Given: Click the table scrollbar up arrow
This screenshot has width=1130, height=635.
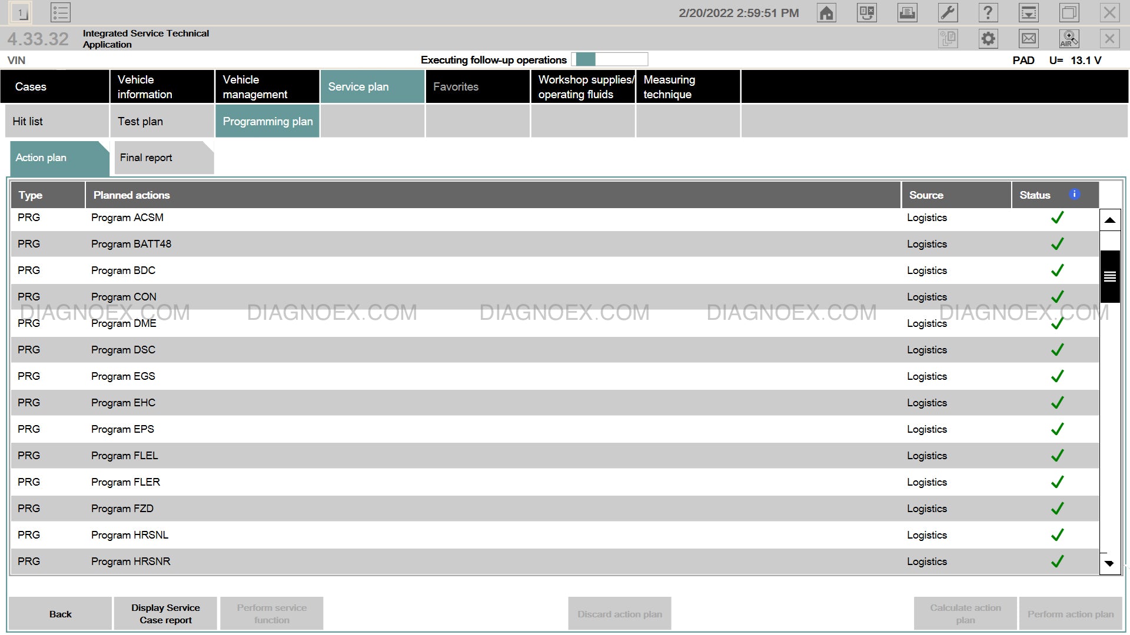Looking at the screenshot, I should click(x=1109, y=220).
